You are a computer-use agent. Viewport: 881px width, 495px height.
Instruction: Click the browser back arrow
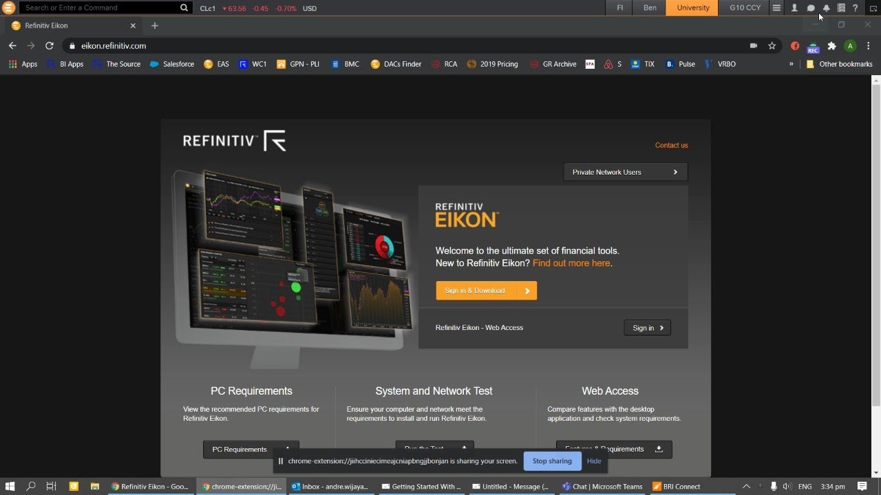pyautogui.click(x=12, y=45)
